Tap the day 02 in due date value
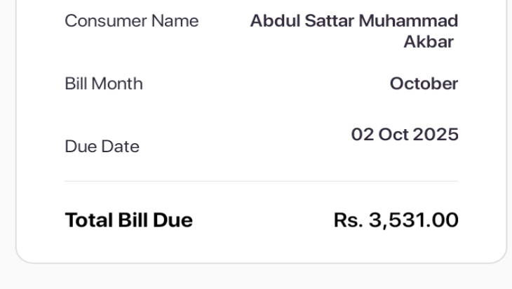Image resolution: width=512 pixels, height=289 pixels. [362, 135]
